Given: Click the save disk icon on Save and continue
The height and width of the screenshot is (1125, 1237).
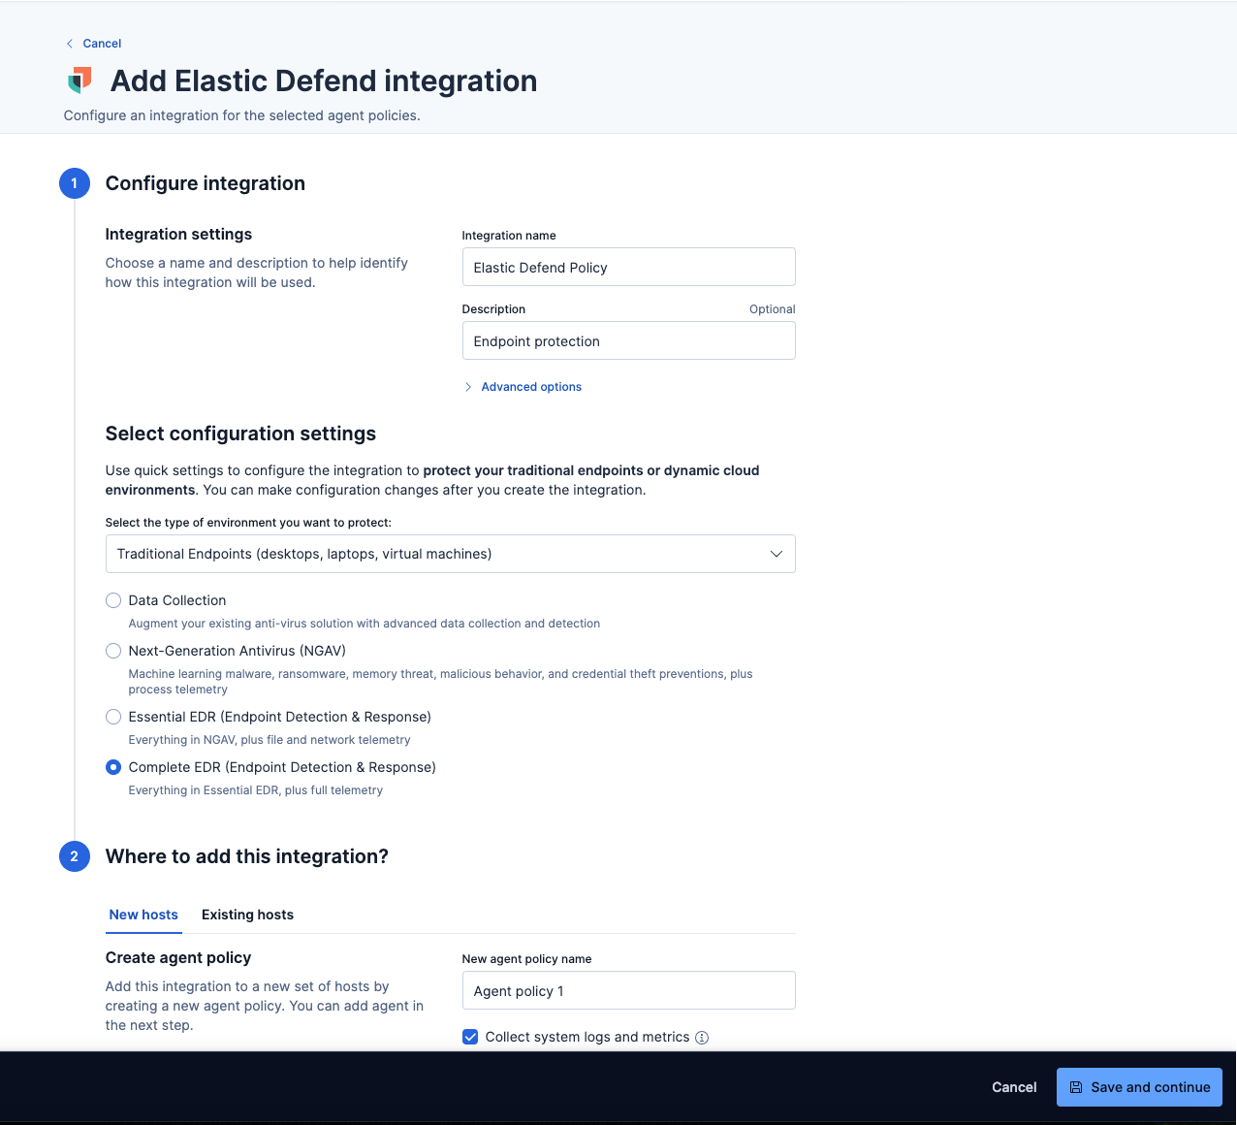Looking at the screenshot, I should pyautogui.click(x=1077, y=1087).
